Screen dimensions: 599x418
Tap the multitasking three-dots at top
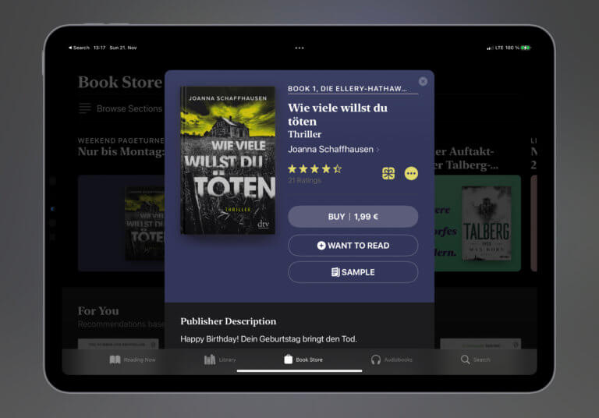click(299, 48)
